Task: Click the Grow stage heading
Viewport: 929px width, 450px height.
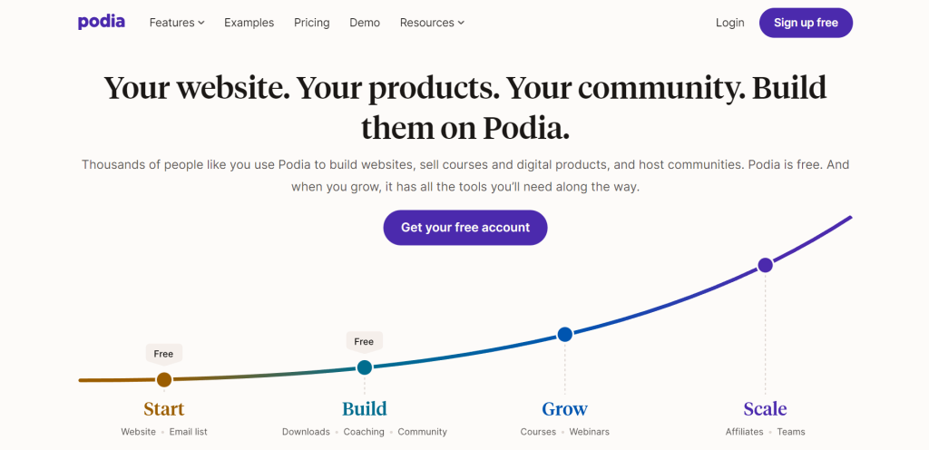Action: pyautogui.click(x=564, y=408)
